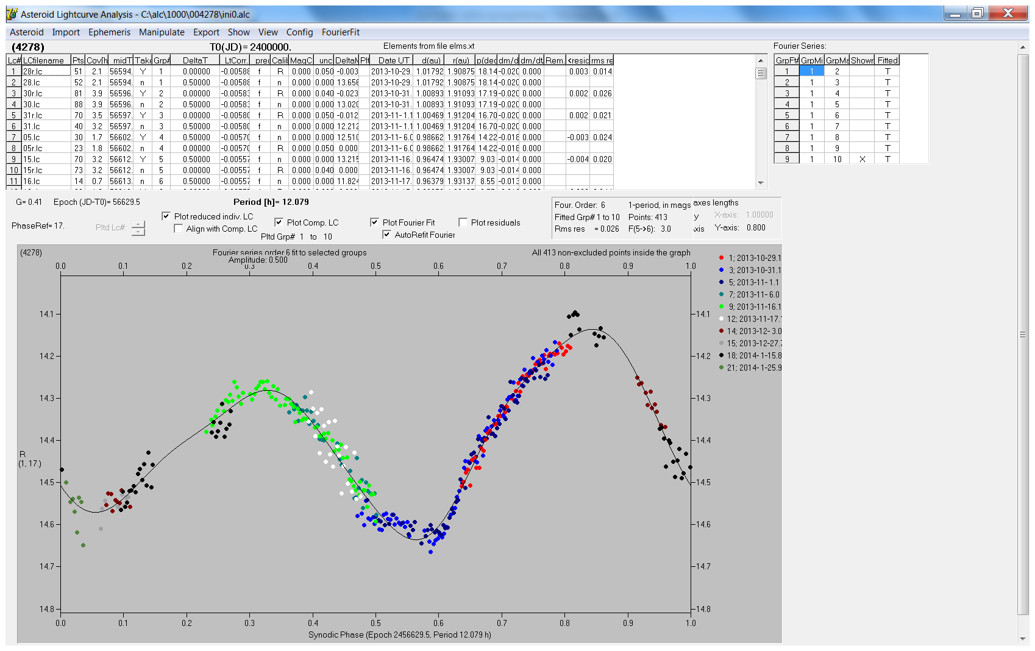Screen dimensions: 1035x651
Task: Click GrpMa value 10 in Fourier row 9
Action: point(837,159)
